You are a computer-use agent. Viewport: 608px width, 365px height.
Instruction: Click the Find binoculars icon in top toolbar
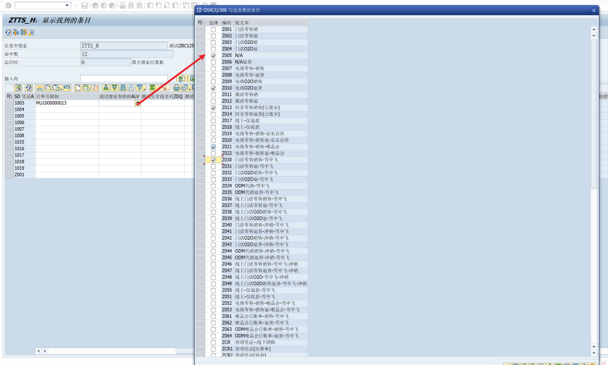click(x=131, y=6)
